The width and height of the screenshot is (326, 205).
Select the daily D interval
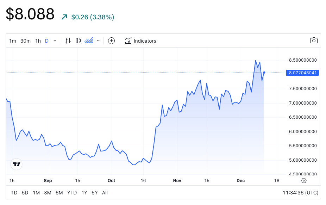pyautogui.click(x=47, y=41)
